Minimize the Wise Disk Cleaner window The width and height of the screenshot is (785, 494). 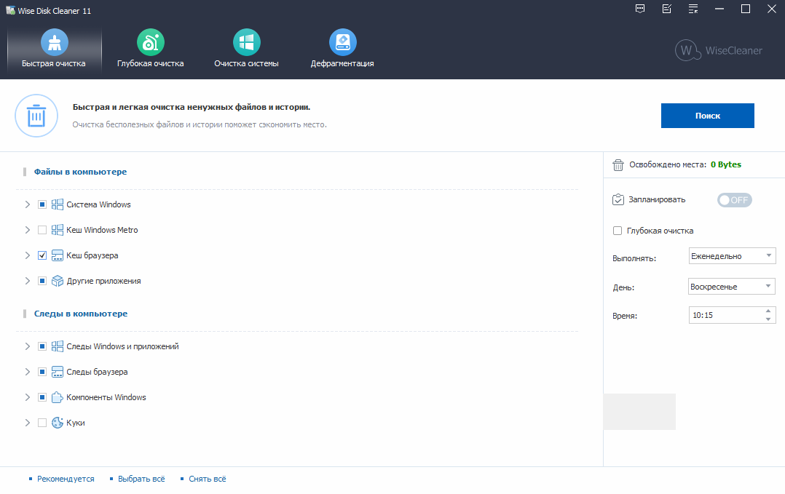tap(719, 9)
